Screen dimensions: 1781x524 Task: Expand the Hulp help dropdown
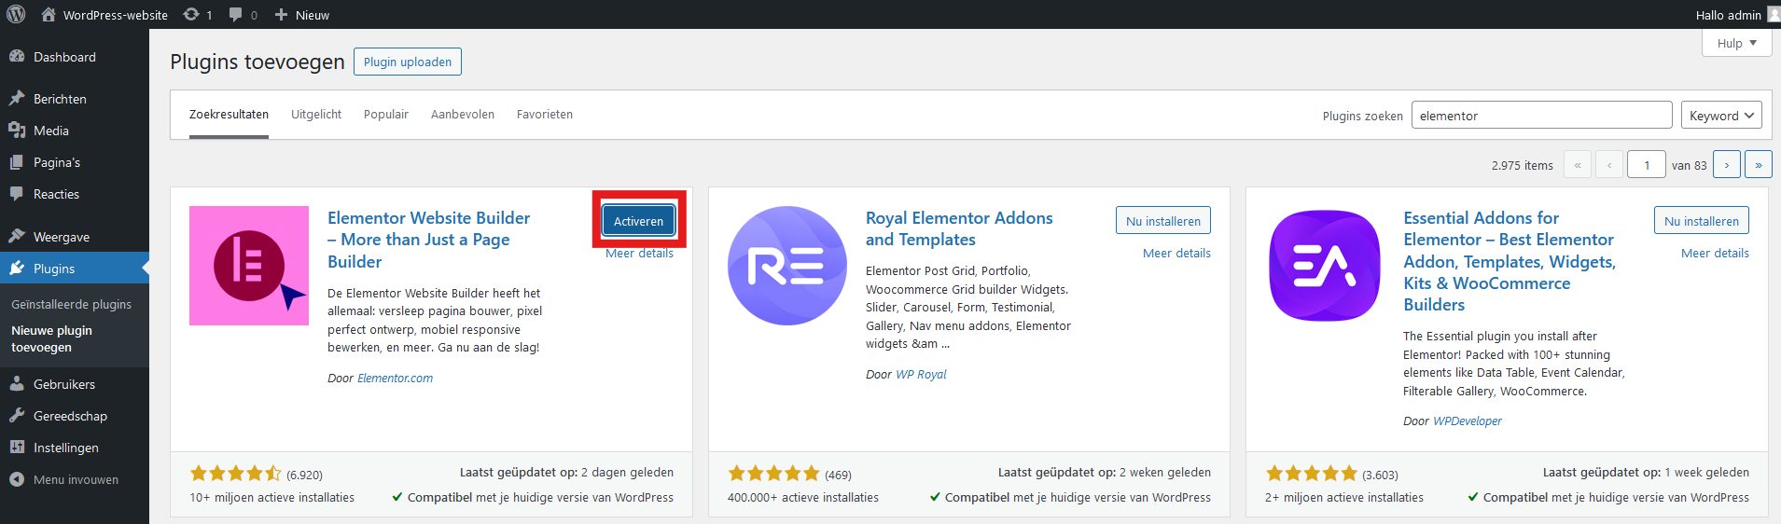click(1736, 43)
